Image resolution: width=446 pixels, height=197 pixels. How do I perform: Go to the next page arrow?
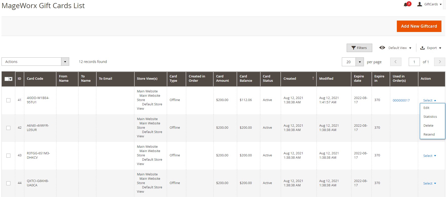tap(440, 62)
